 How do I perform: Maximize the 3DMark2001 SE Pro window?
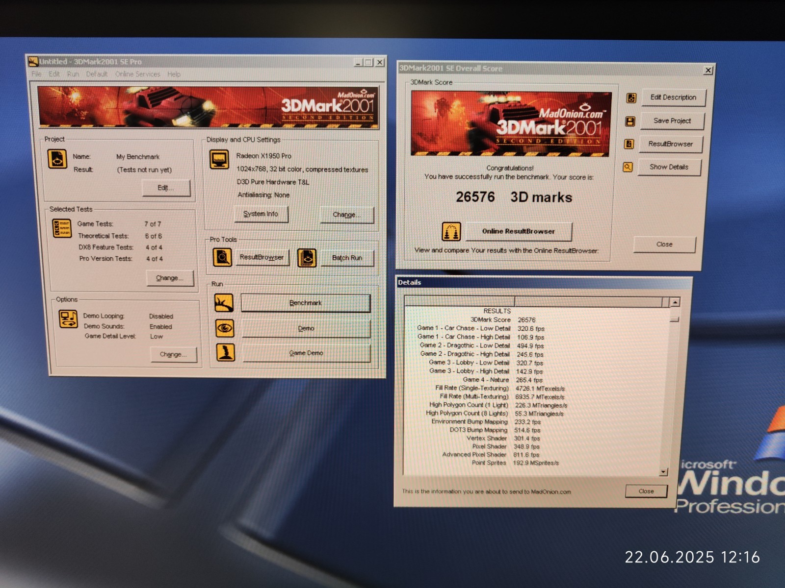pyautogui.click(x=368, y=63)
